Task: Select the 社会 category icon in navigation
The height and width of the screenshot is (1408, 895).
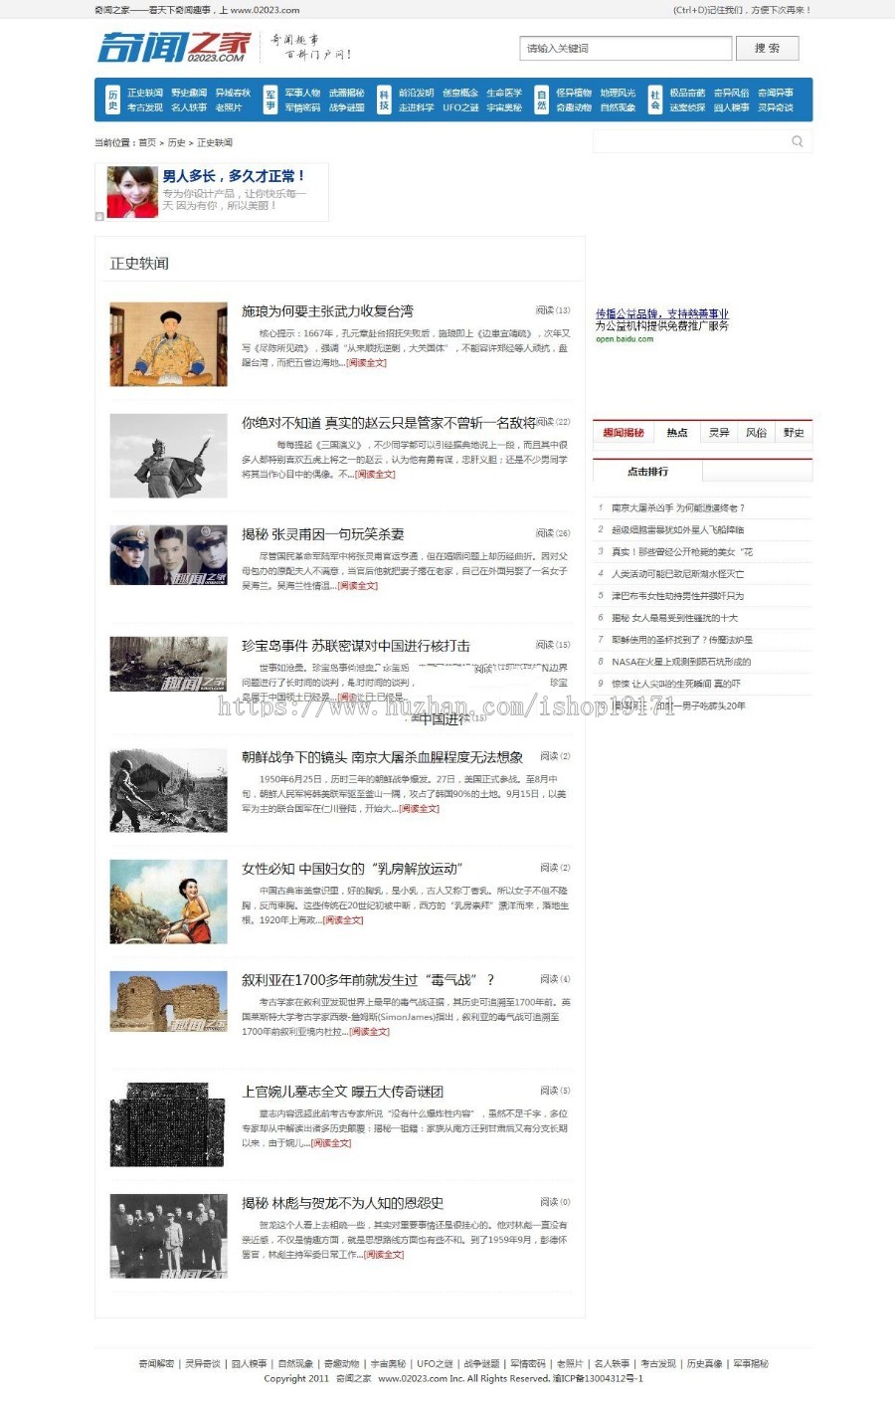Action: (x=653, y=100)
